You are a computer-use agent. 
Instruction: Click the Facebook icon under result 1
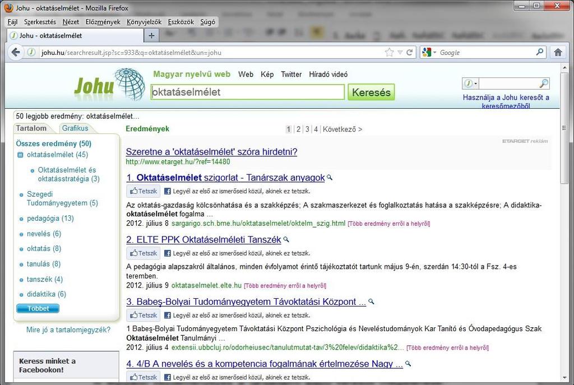[167, 191]
